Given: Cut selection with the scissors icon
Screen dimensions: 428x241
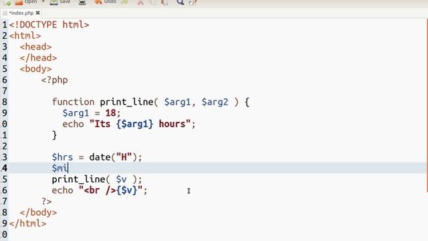Looking at the screenshot, I should click(x=140, y=3).
